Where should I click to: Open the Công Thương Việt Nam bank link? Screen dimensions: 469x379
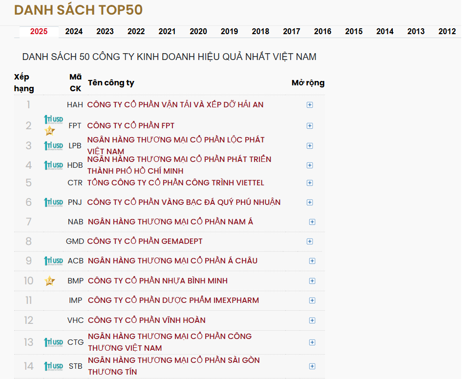(x=170, y=342)
